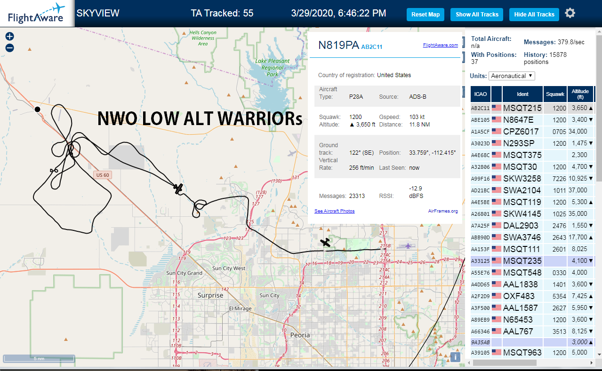Click the TA Tracked: 55 counter
The width and height of the screenshot is (602, 371).
click(x=222, y=13)
